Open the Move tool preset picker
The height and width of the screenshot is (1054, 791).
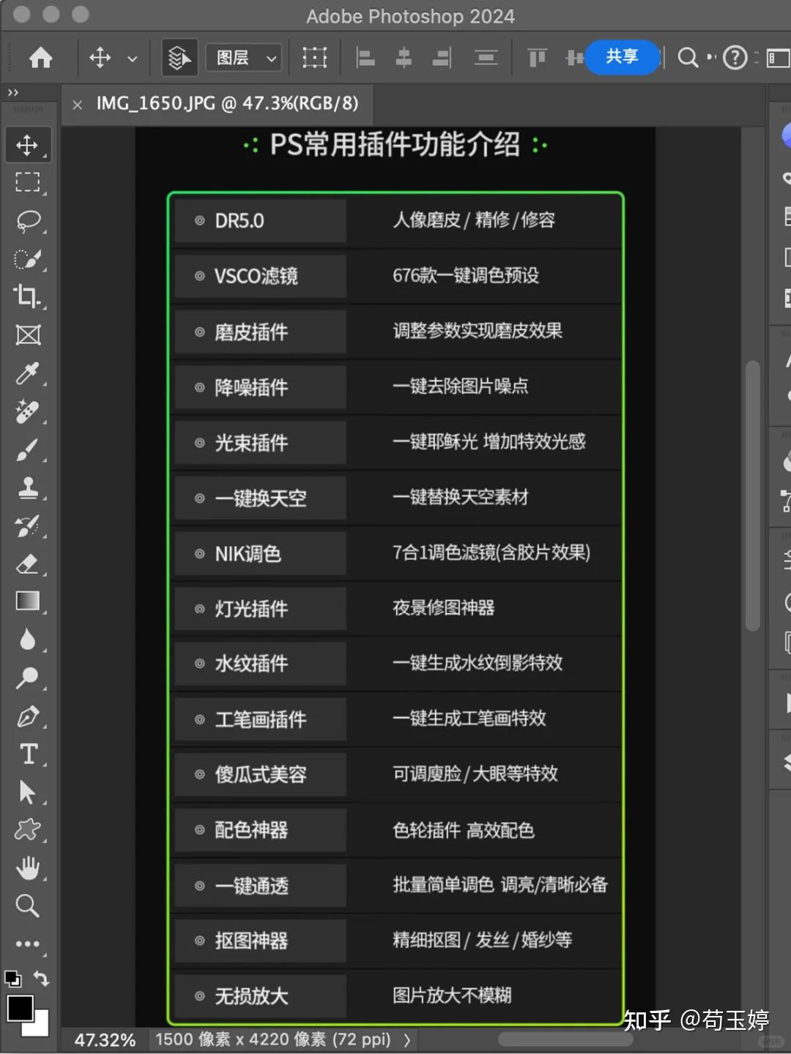click(100, 57)
